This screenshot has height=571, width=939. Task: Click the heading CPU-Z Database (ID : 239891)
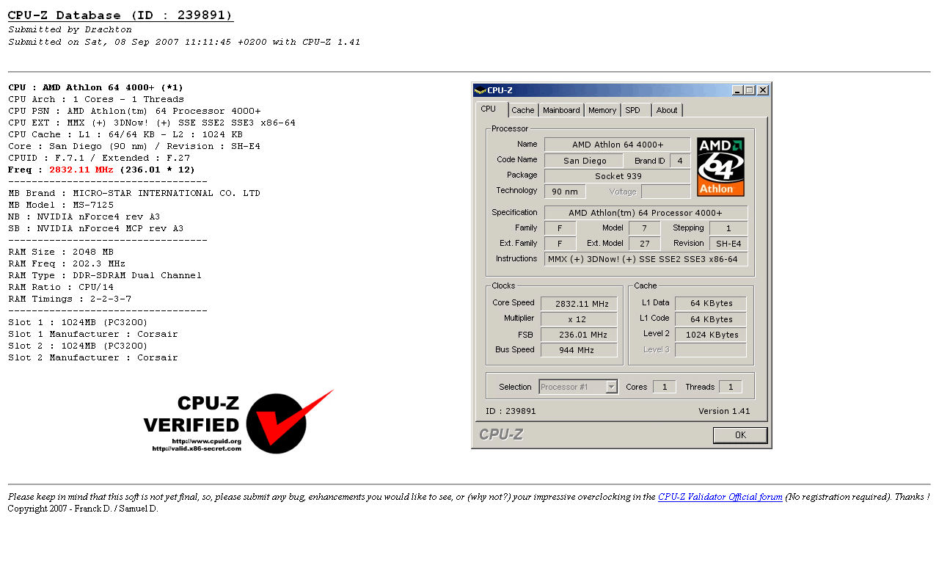pos(120,15)
